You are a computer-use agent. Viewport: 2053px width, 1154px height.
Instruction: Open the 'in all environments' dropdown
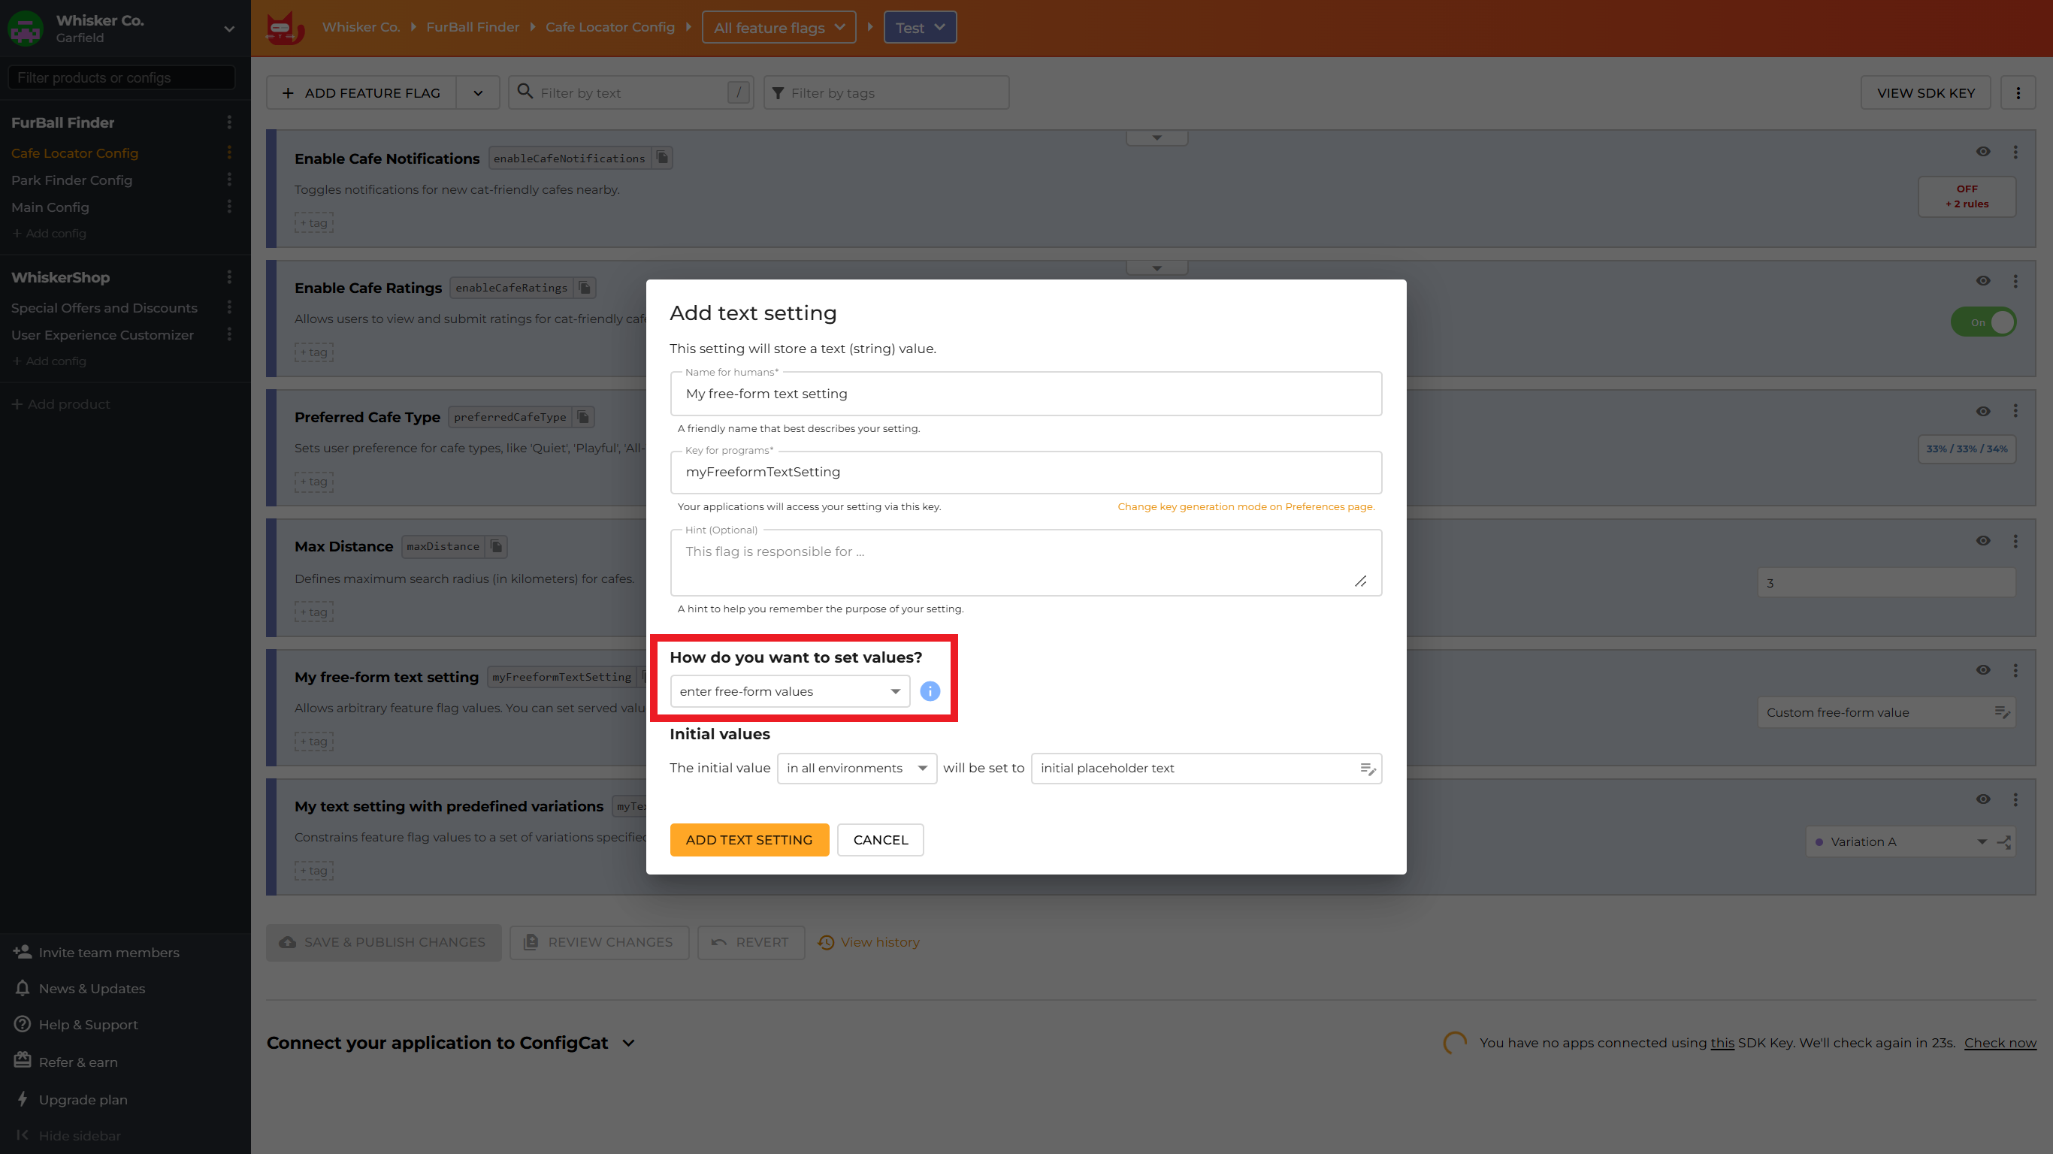pos(856,769)
